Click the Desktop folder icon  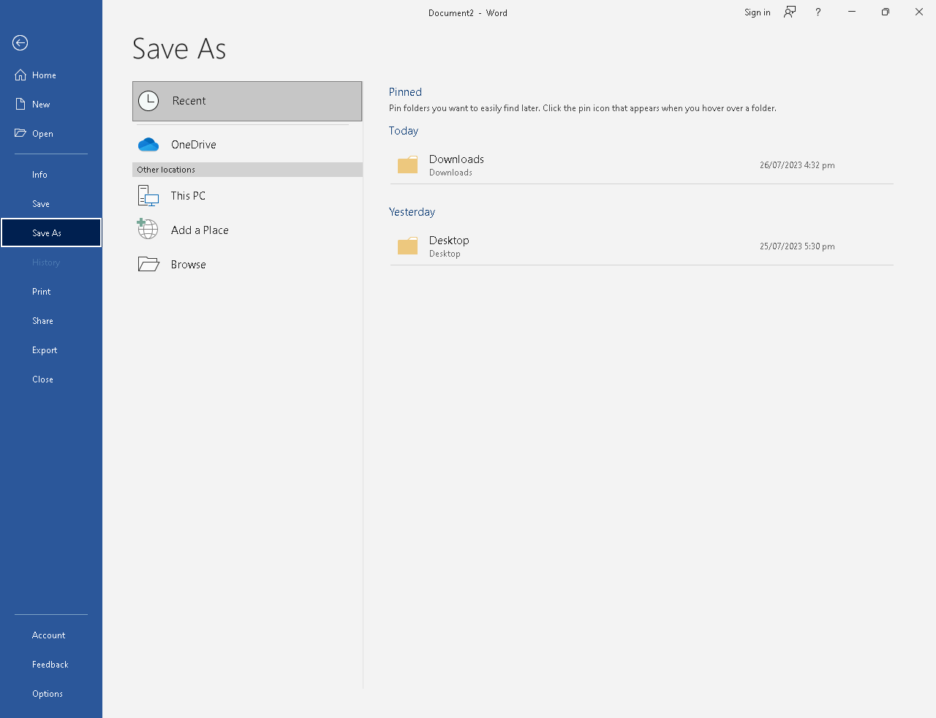[x=407, y=246]
